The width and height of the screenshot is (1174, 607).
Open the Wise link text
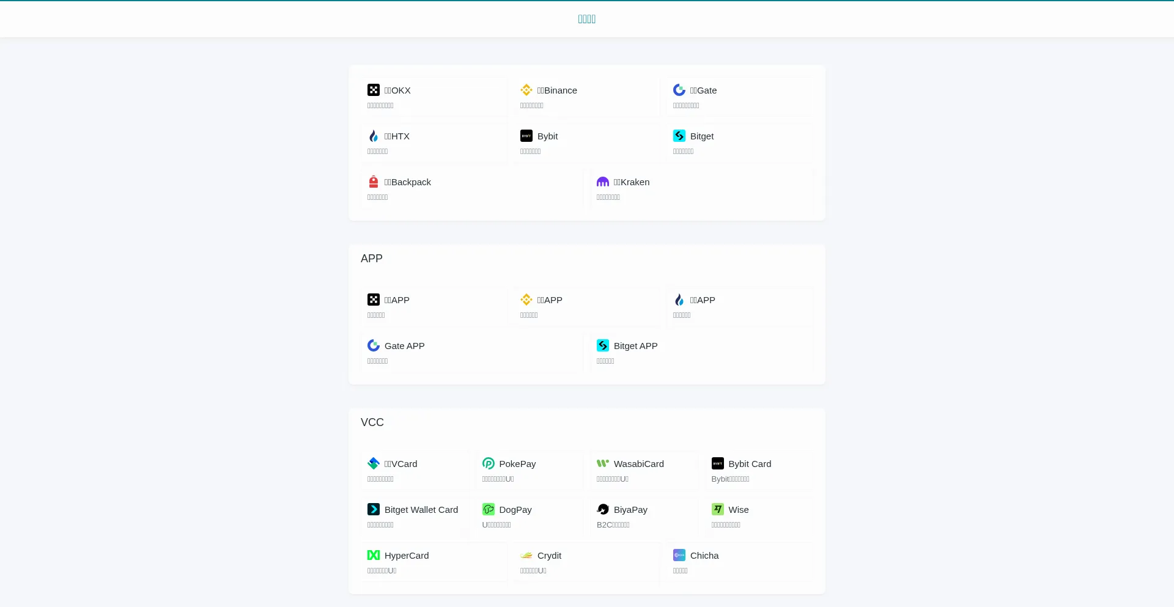(738, 510)
